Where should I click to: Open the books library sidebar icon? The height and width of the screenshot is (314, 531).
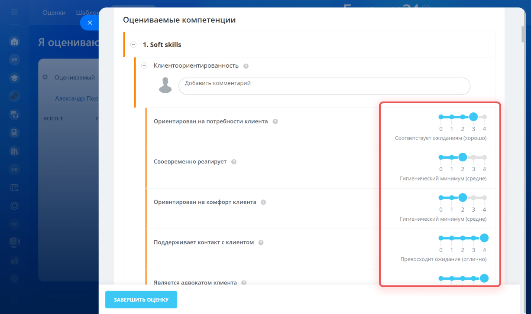coord(14,151)
